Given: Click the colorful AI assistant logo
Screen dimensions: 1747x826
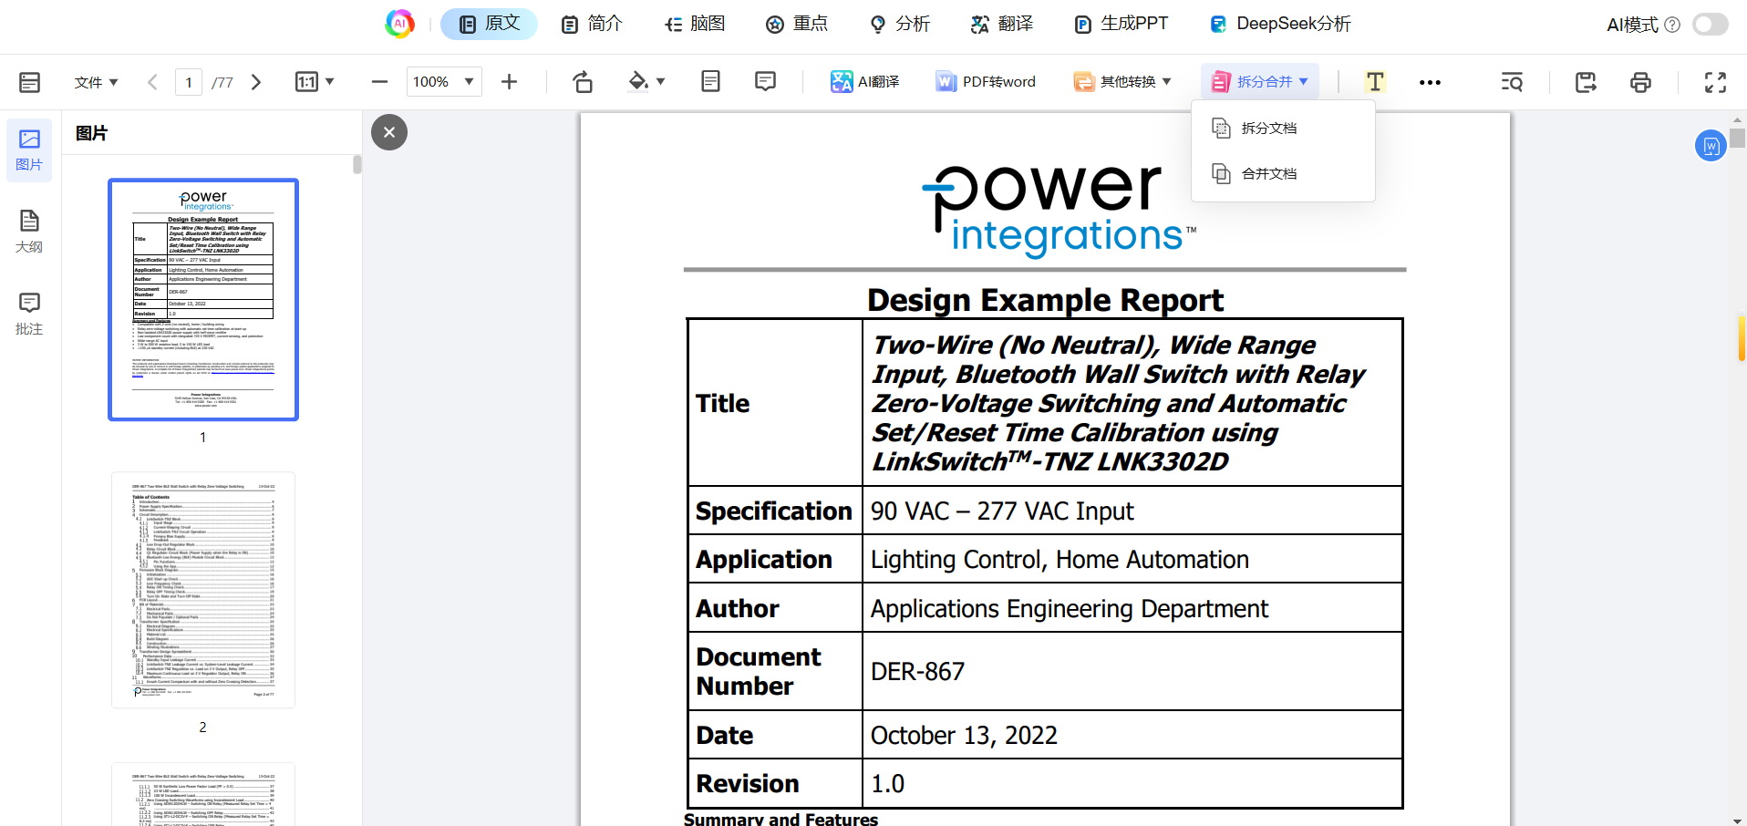Looking at the screenshot, I should pyautogui.click(x=399, y=24).
